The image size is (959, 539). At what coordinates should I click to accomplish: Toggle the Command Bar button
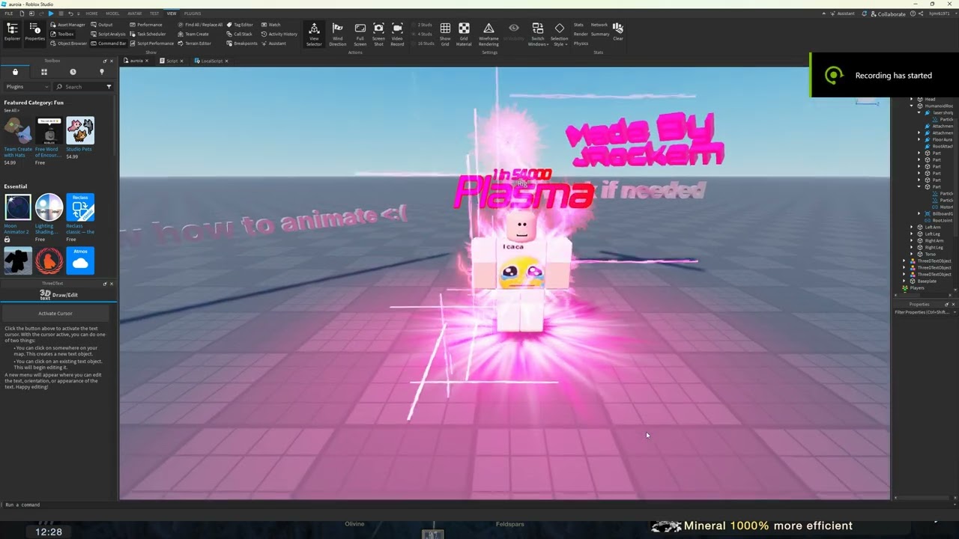(109, 43)
